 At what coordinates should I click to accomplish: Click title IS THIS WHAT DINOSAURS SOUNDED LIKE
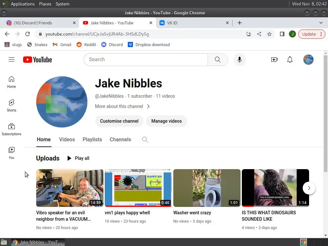tap(269, 216)
